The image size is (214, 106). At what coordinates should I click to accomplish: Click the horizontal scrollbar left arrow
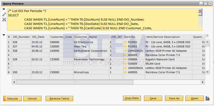click(14, 82)
